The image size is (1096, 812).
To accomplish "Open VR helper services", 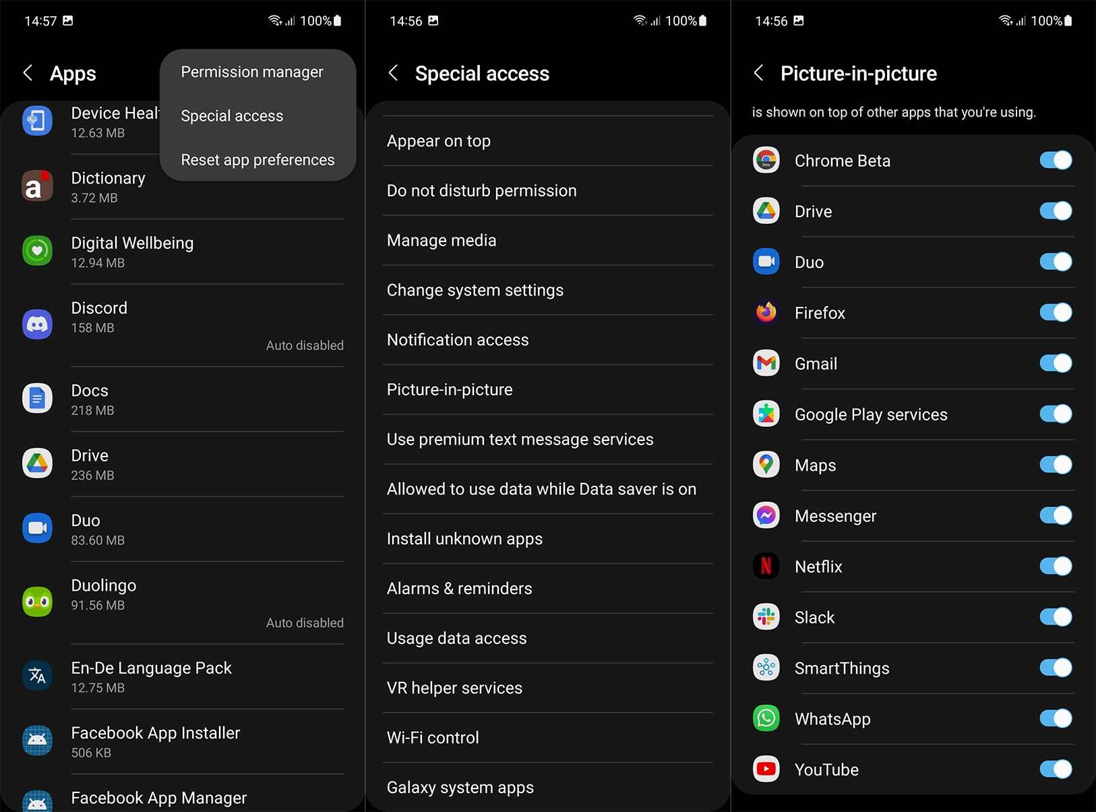I will pyautogui.click(x=548, y=688).
